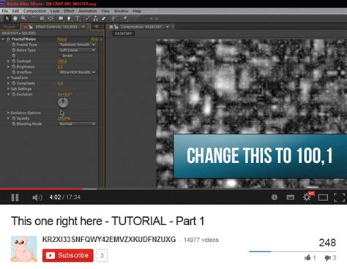Open the Animation menu
Viewport: 347px width, 269px height.
click(x=88, y=11)
